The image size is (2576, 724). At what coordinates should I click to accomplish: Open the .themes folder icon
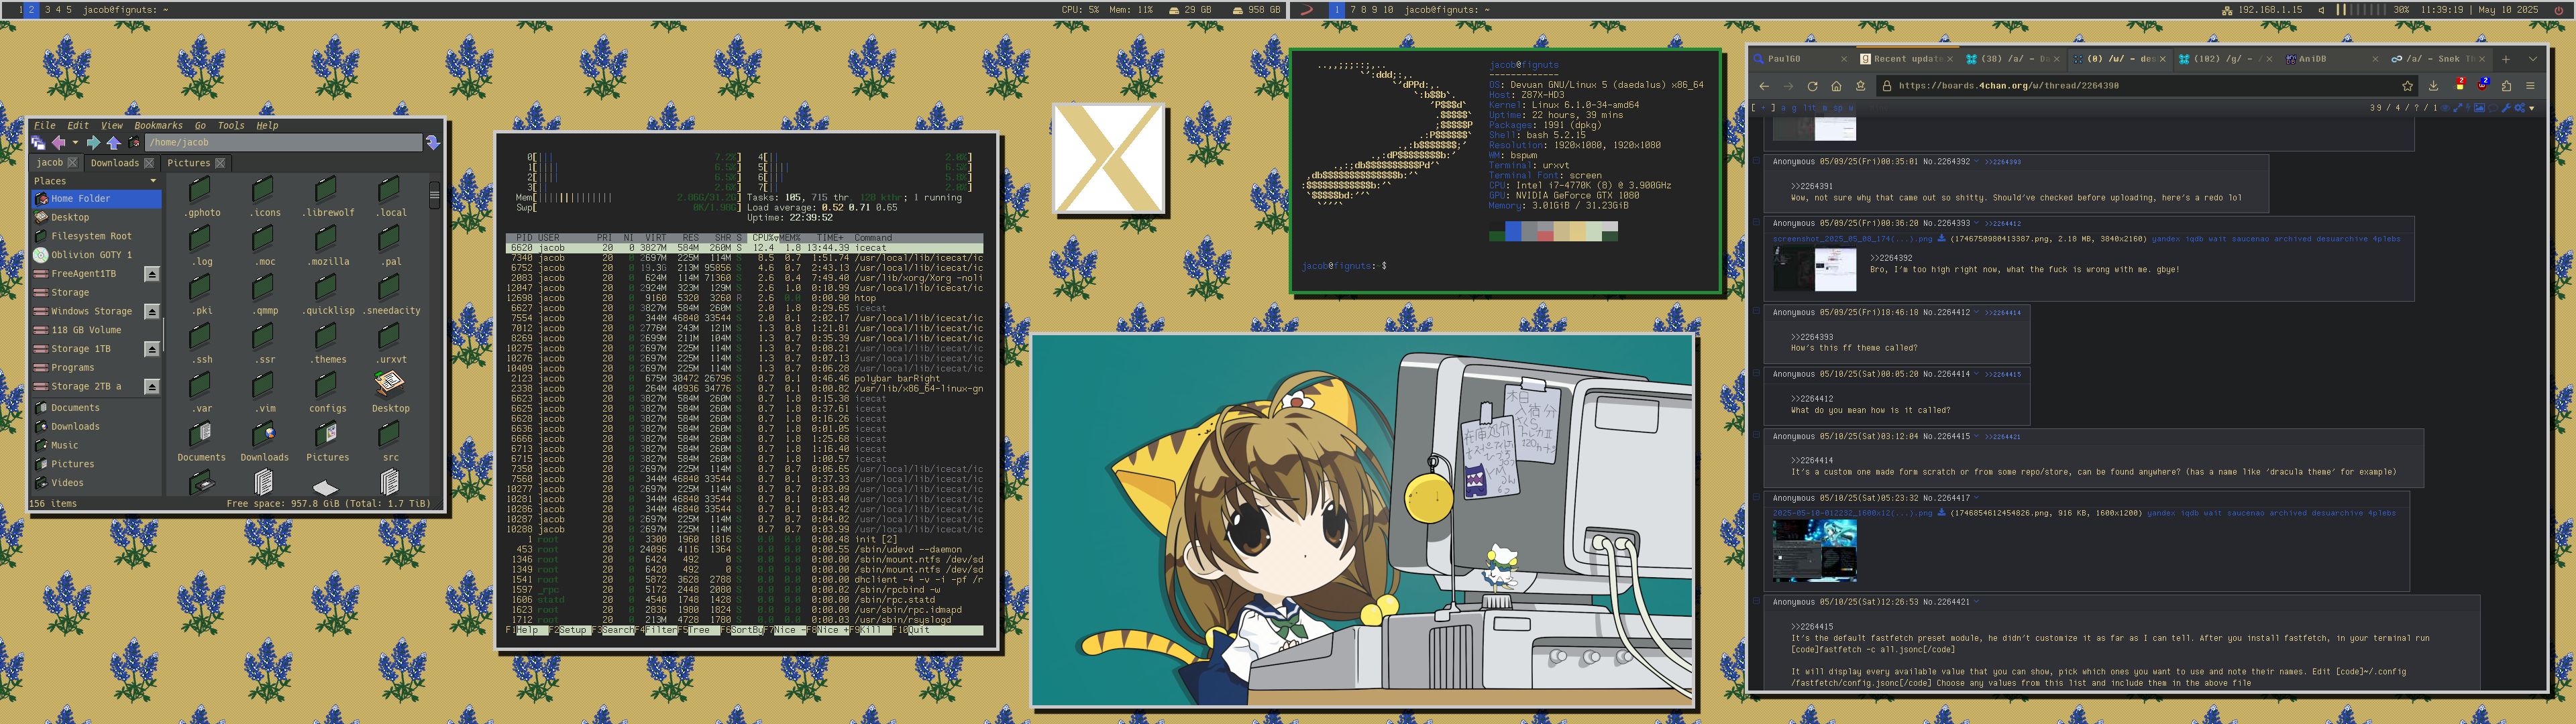326,338
